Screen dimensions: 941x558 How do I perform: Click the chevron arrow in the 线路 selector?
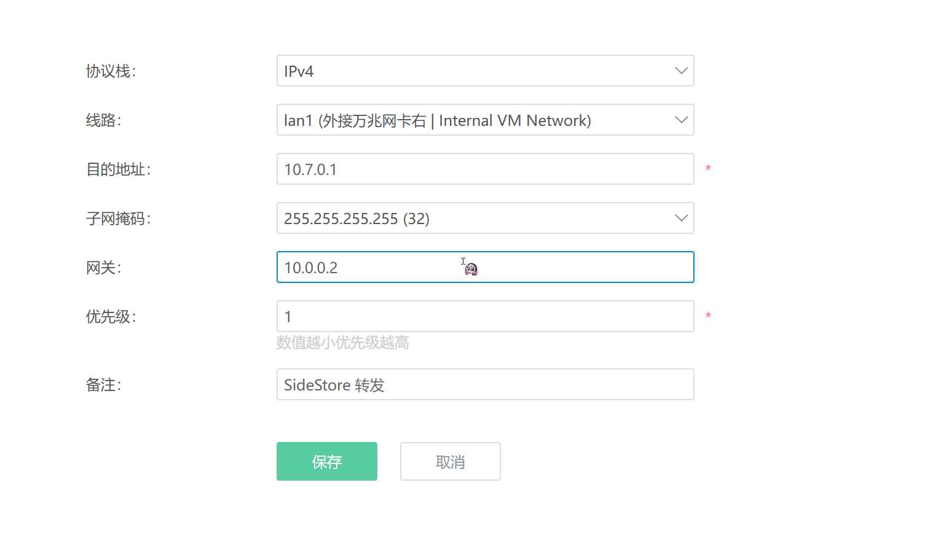click(681, 120)
